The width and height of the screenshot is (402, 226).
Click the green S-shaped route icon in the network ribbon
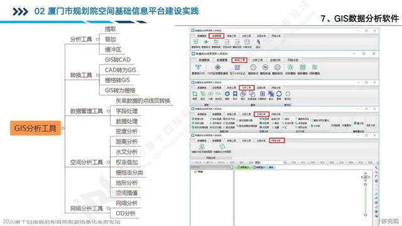[222, 146]
